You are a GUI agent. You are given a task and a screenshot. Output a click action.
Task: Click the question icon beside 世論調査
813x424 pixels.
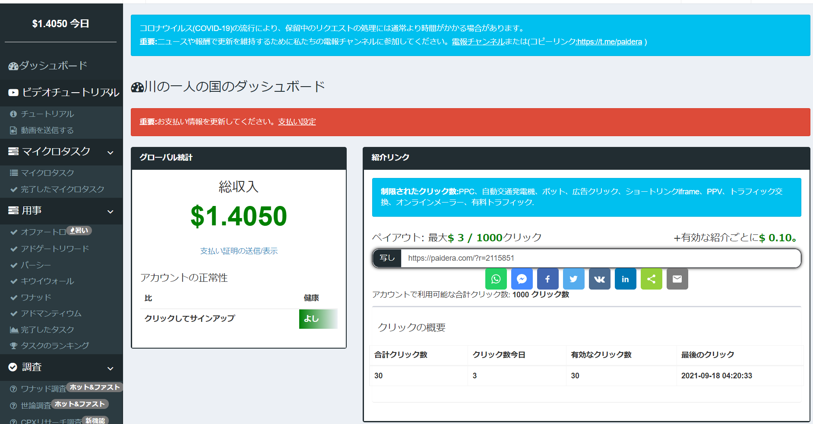coord(13,405)
